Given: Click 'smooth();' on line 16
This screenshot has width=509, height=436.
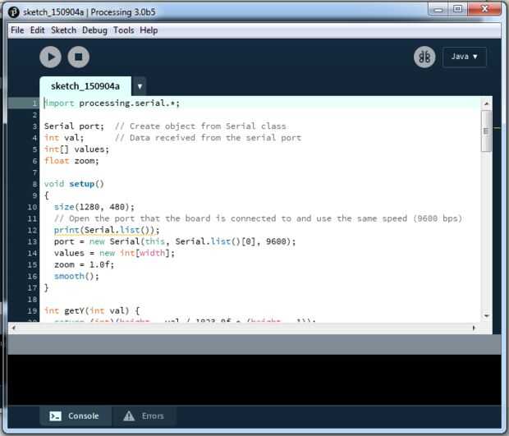Looking at the screenshot, I should point(76,276).
